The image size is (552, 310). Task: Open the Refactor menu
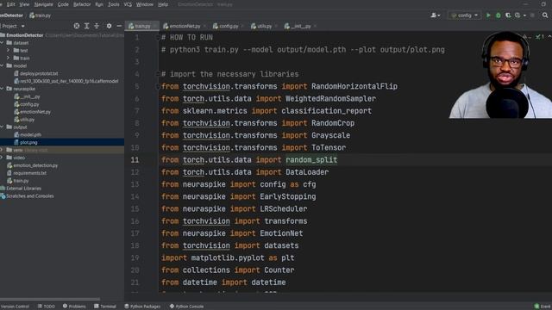coord(82,4)
